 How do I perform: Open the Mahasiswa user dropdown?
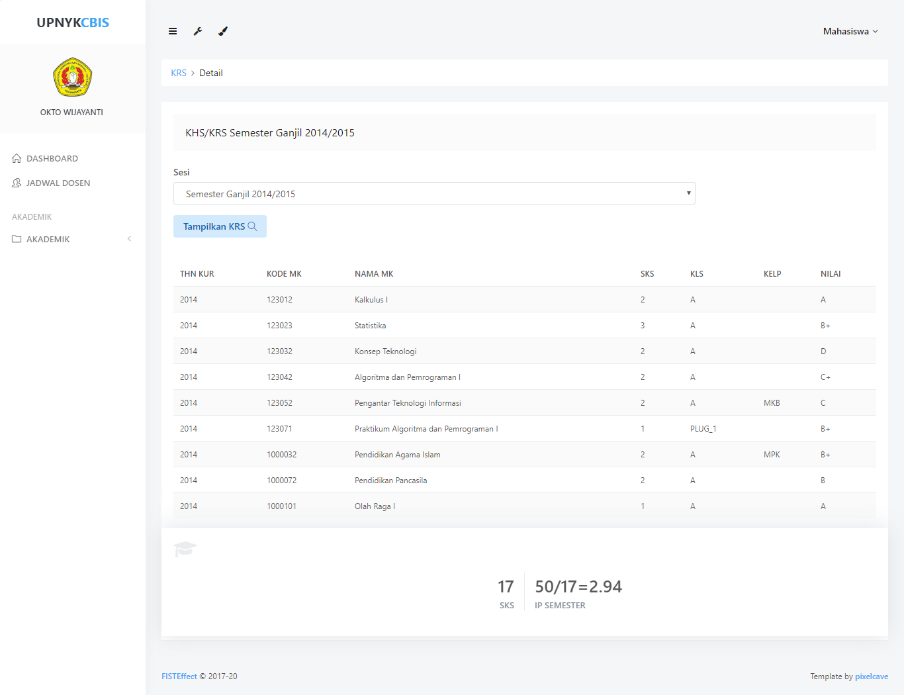click(x=850, y=31)
